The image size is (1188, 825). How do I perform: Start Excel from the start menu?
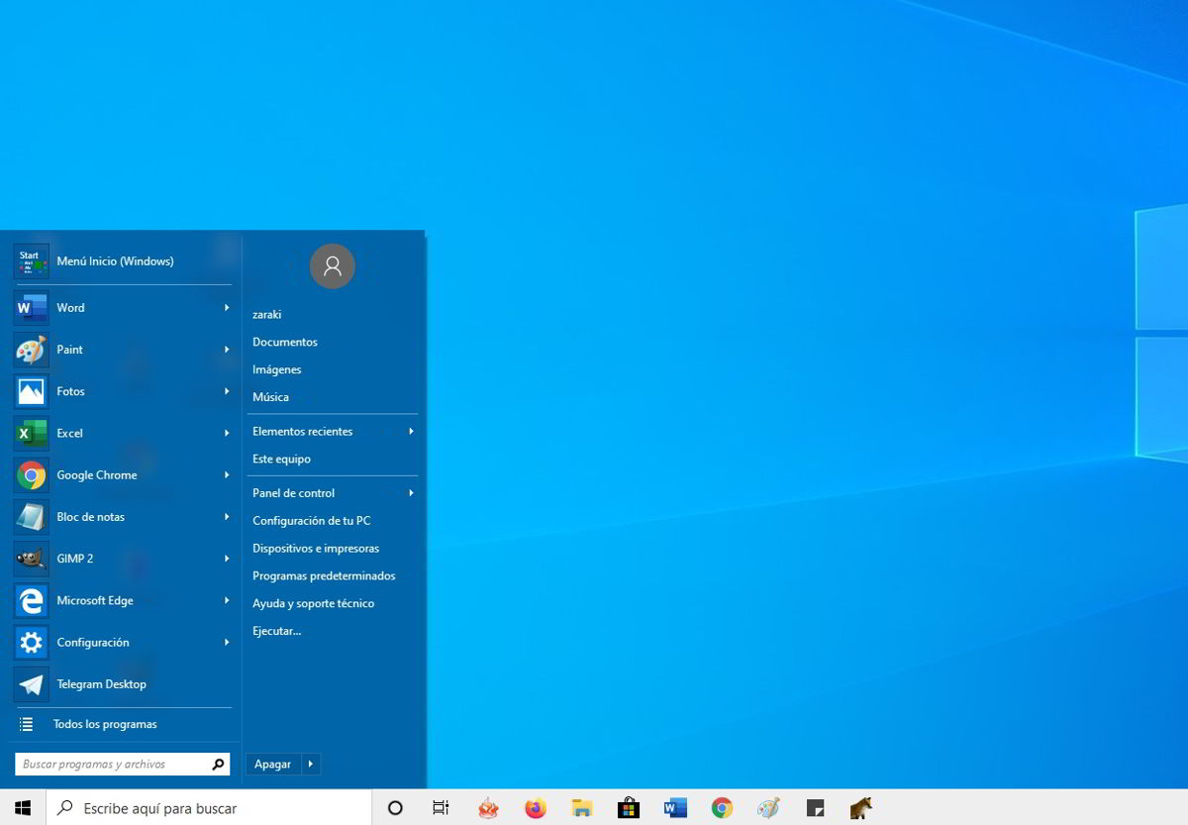click(69, 434)
